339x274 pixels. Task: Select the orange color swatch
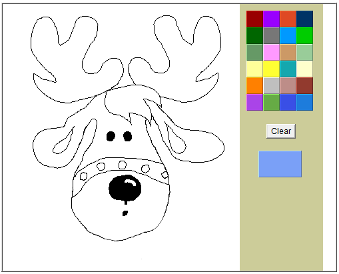click(254, 85)
